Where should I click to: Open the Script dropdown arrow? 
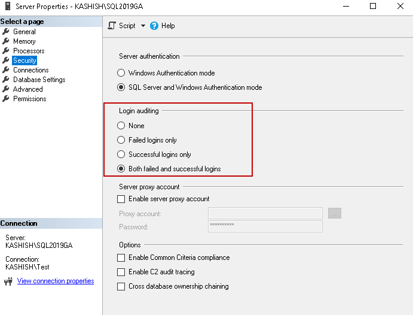143,26
